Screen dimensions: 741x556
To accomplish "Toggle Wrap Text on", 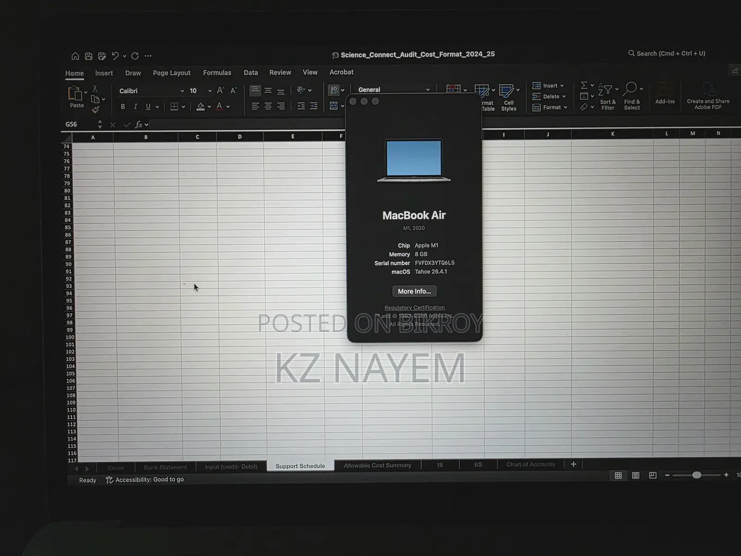I will coord(333,90).
